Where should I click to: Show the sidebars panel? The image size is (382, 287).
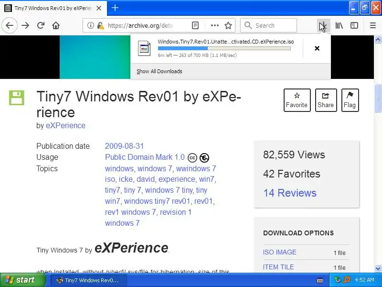354,25
